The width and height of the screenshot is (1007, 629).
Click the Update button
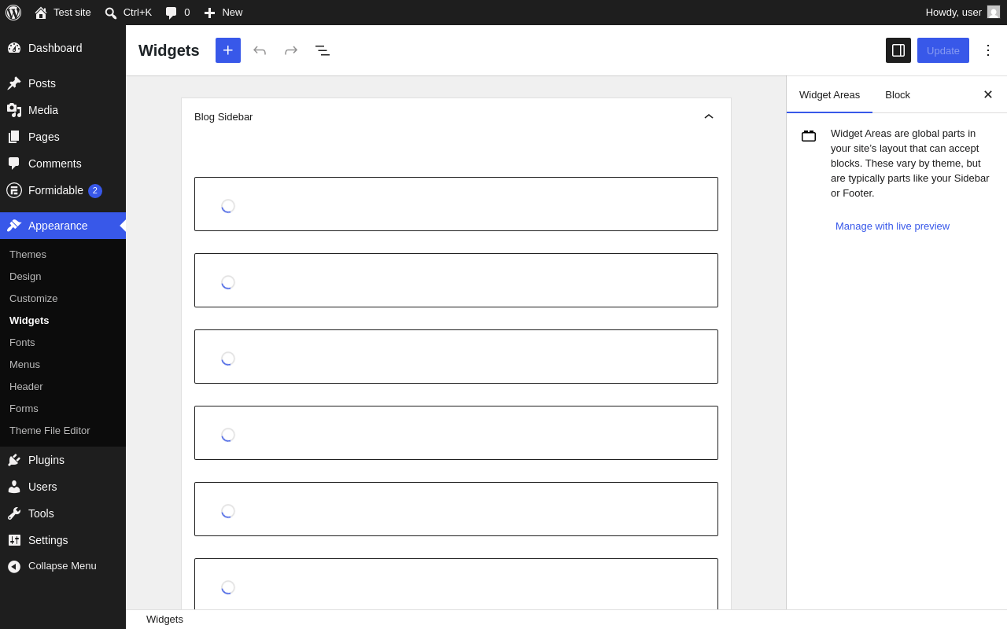943,50
